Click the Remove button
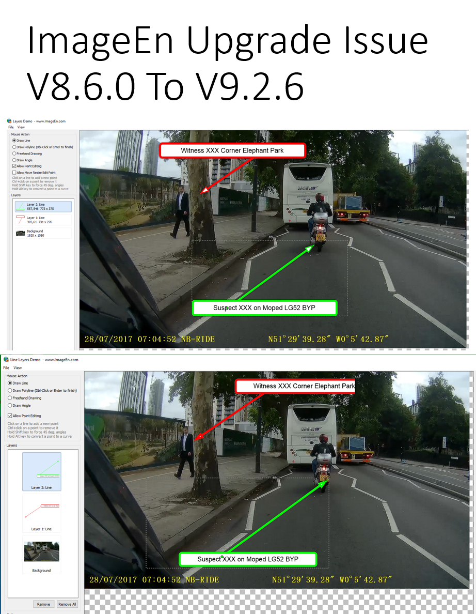 pyautogui.click(x=43, y=604)
